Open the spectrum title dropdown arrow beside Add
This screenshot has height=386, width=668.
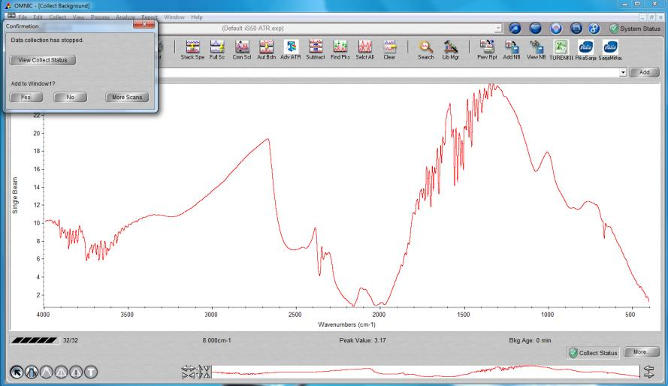point(623,72)
